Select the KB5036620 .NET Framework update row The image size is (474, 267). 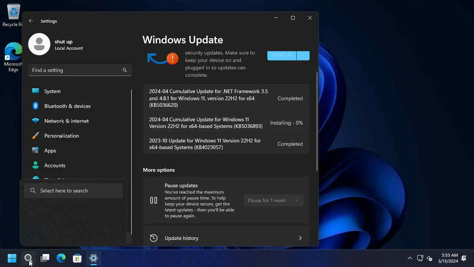pos(226,98)
